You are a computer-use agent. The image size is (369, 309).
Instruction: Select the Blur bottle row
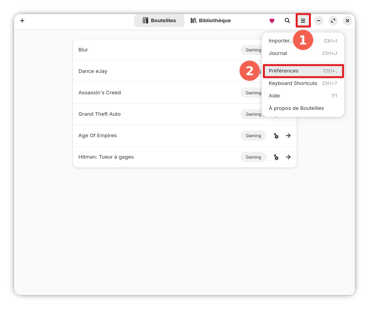(x=156, y=50)
